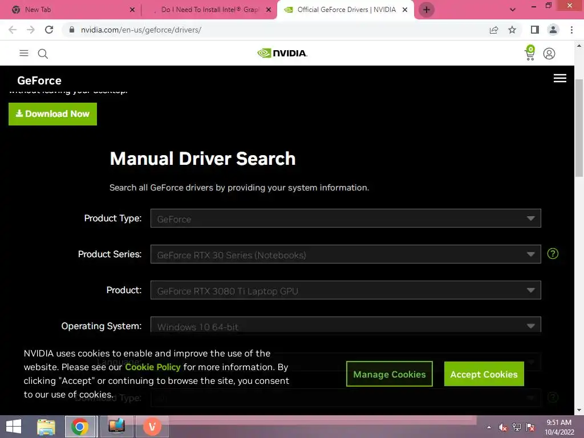Click the 'Manual Driver Search' heading
Viewport: 584px width, 438px height.
[x=202, y=159]
